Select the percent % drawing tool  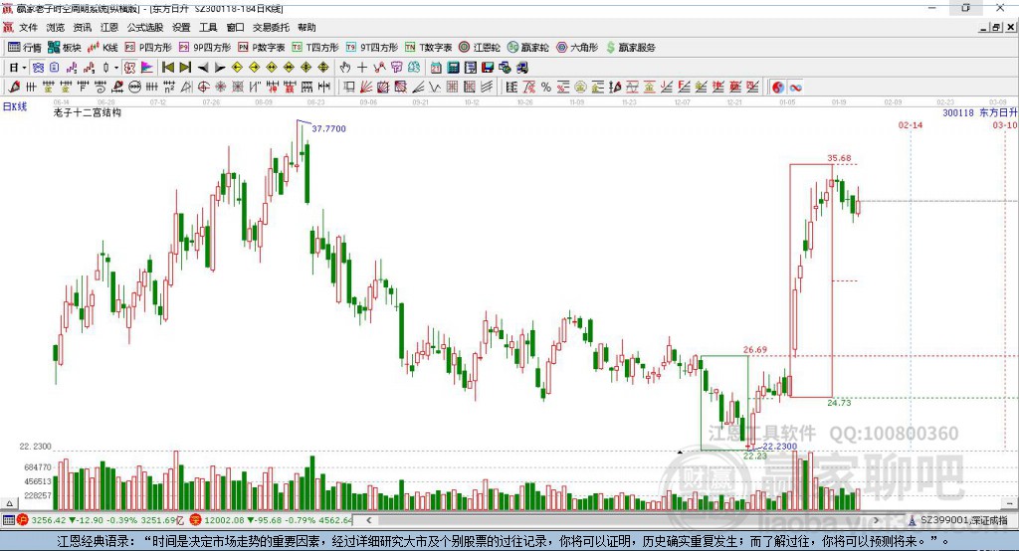(546, 88)
